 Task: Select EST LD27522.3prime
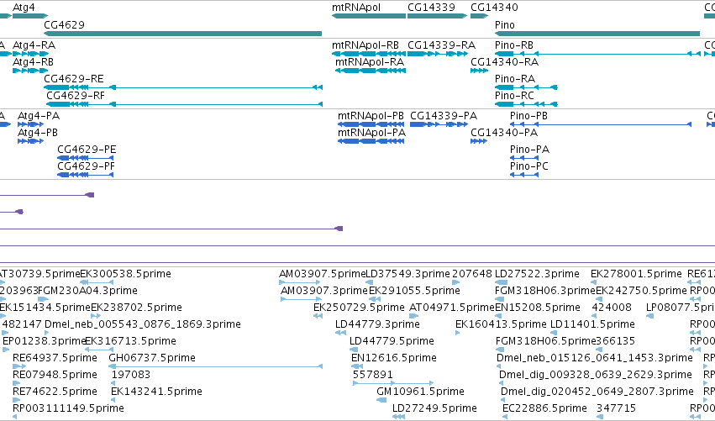point(537,274)
